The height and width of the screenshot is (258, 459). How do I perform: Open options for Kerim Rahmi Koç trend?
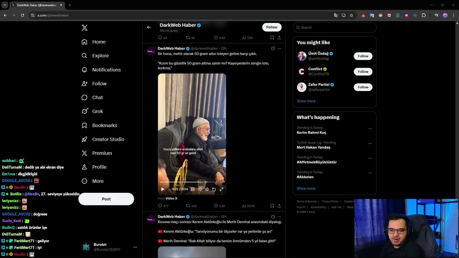[370, 129]
